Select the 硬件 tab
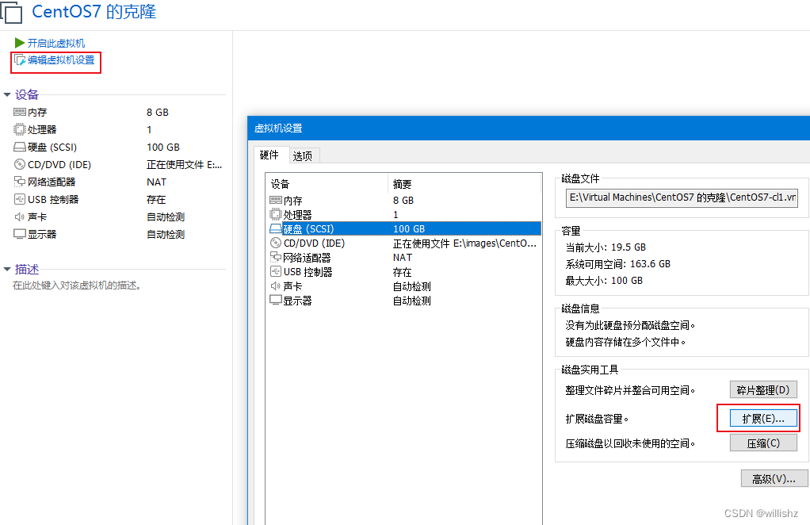Viewport: 810px width, 525px height. pyautogui.click(x=269, y=156)
